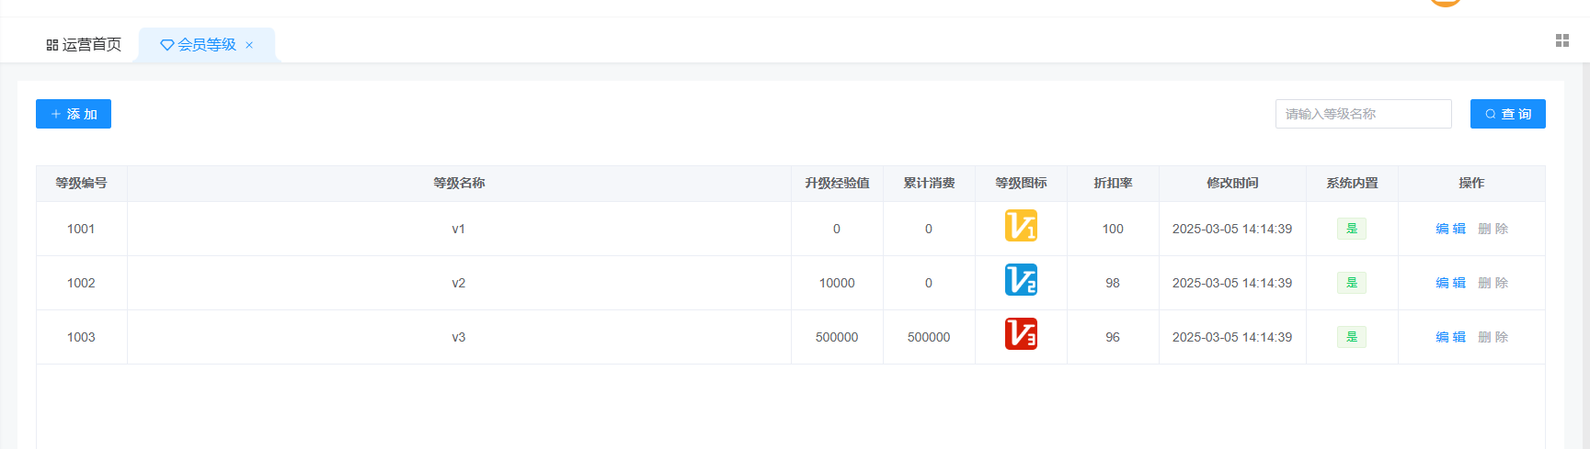Close the 会员等级 tab

coord(249,45)
